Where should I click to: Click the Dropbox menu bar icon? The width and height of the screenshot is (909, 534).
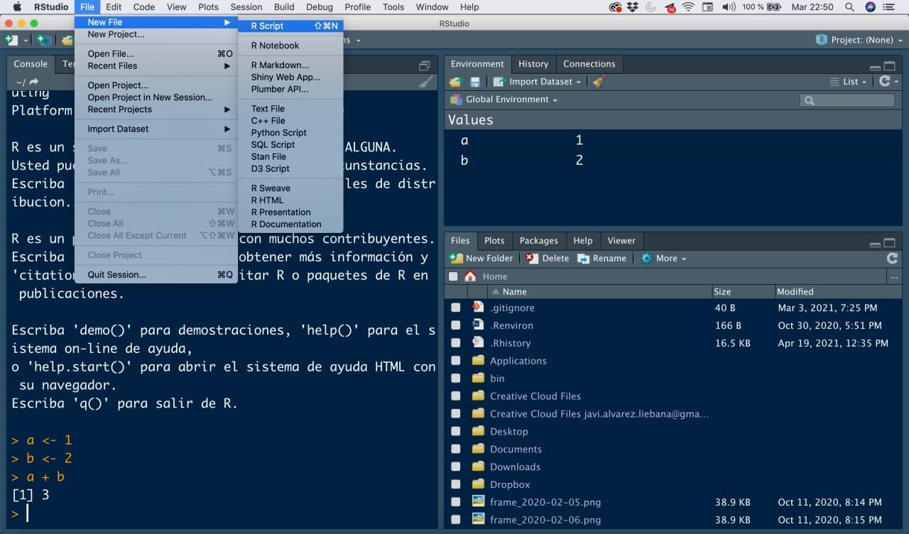[633, 7]
